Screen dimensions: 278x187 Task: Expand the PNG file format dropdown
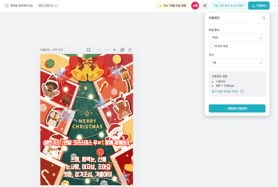click(237, 38)
